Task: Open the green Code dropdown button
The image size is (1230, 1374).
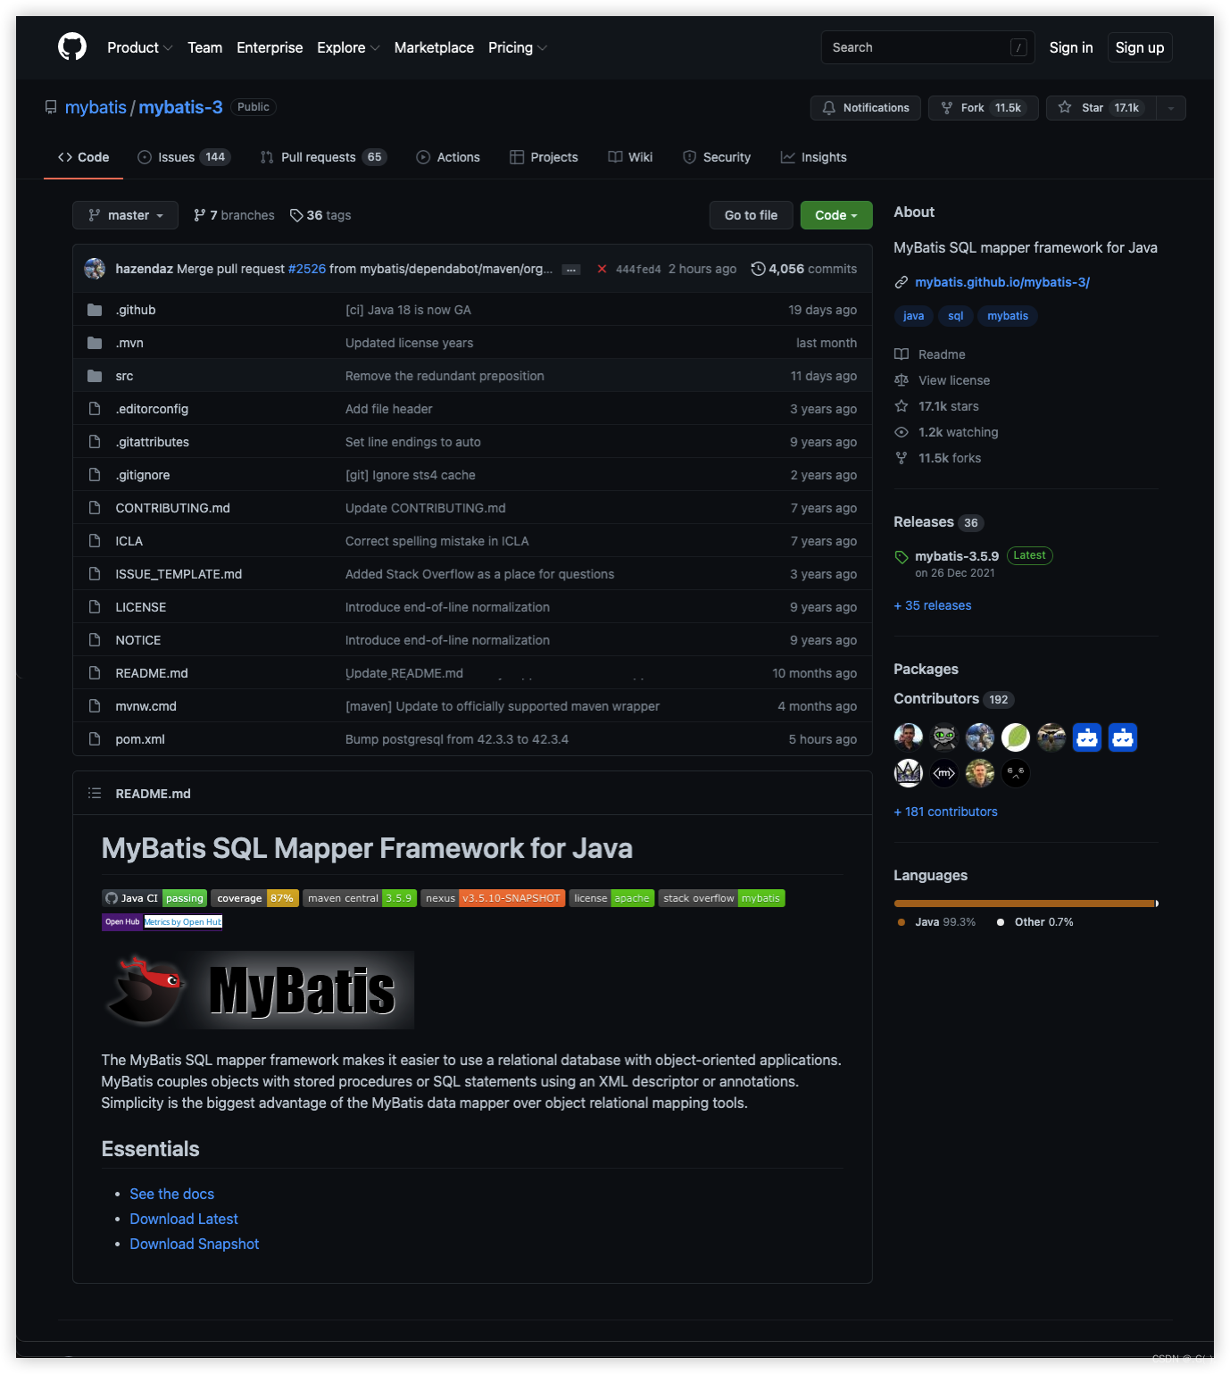Action: [x=836, y=215]
